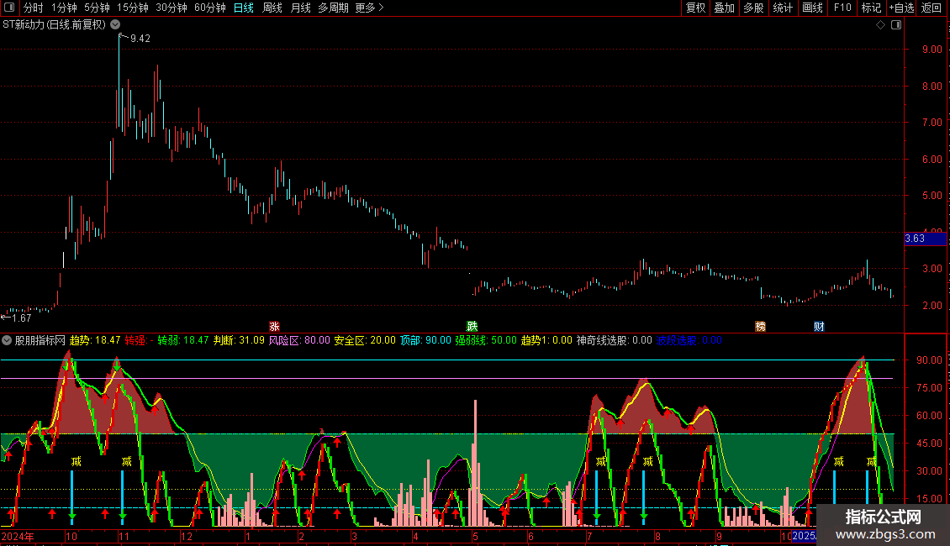
Task: Add stock via +自选 button
Action: tap(901, 8)
